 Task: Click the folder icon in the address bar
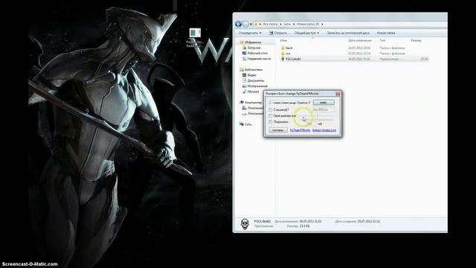[x=256, y=24]
